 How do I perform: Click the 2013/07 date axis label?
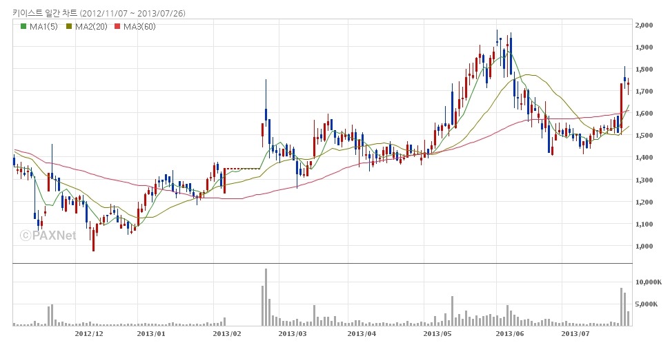pyautogui.click(x=575, y=333)
